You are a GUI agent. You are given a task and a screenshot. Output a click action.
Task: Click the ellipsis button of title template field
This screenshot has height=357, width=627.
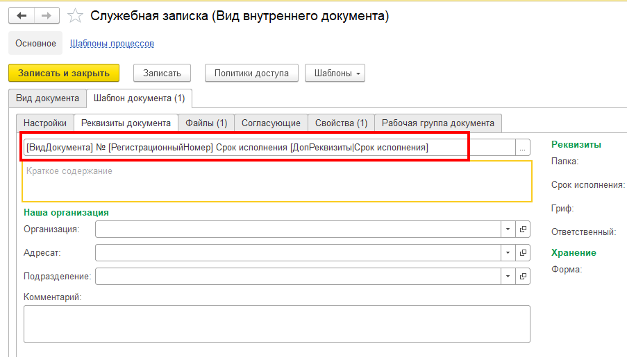click(523, 148)
